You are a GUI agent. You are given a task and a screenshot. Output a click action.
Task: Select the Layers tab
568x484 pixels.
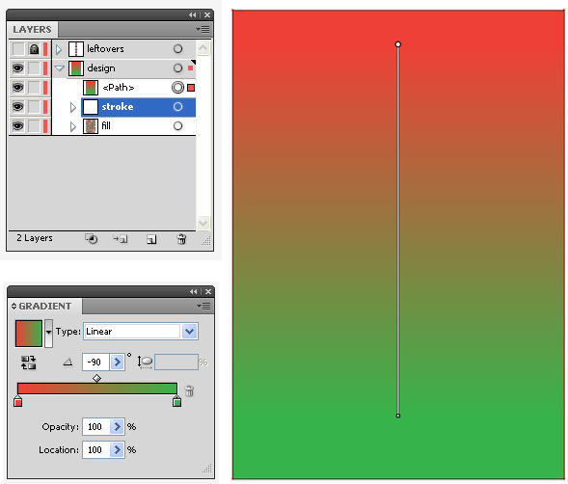tap(32, 29)
